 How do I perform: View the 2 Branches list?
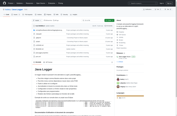click(x=48, y=20)
